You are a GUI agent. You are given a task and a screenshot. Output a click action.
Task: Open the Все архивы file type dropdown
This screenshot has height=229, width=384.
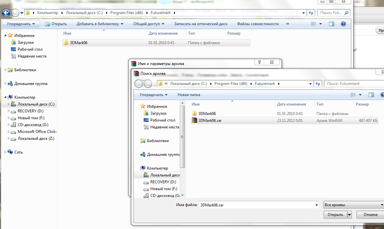[x=354, y=205]
